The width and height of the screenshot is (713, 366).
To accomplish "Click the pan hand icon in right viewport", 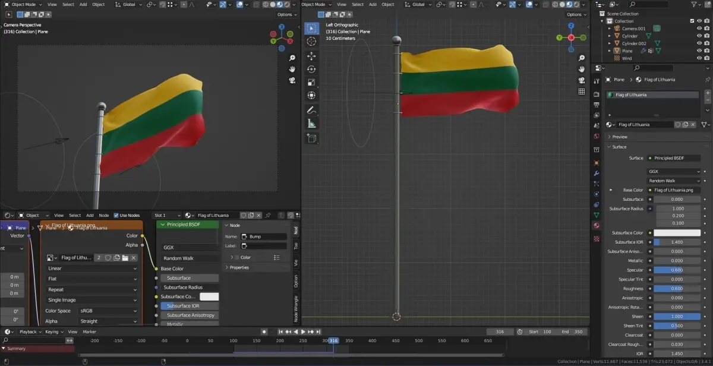I will [x=582, y=69].
